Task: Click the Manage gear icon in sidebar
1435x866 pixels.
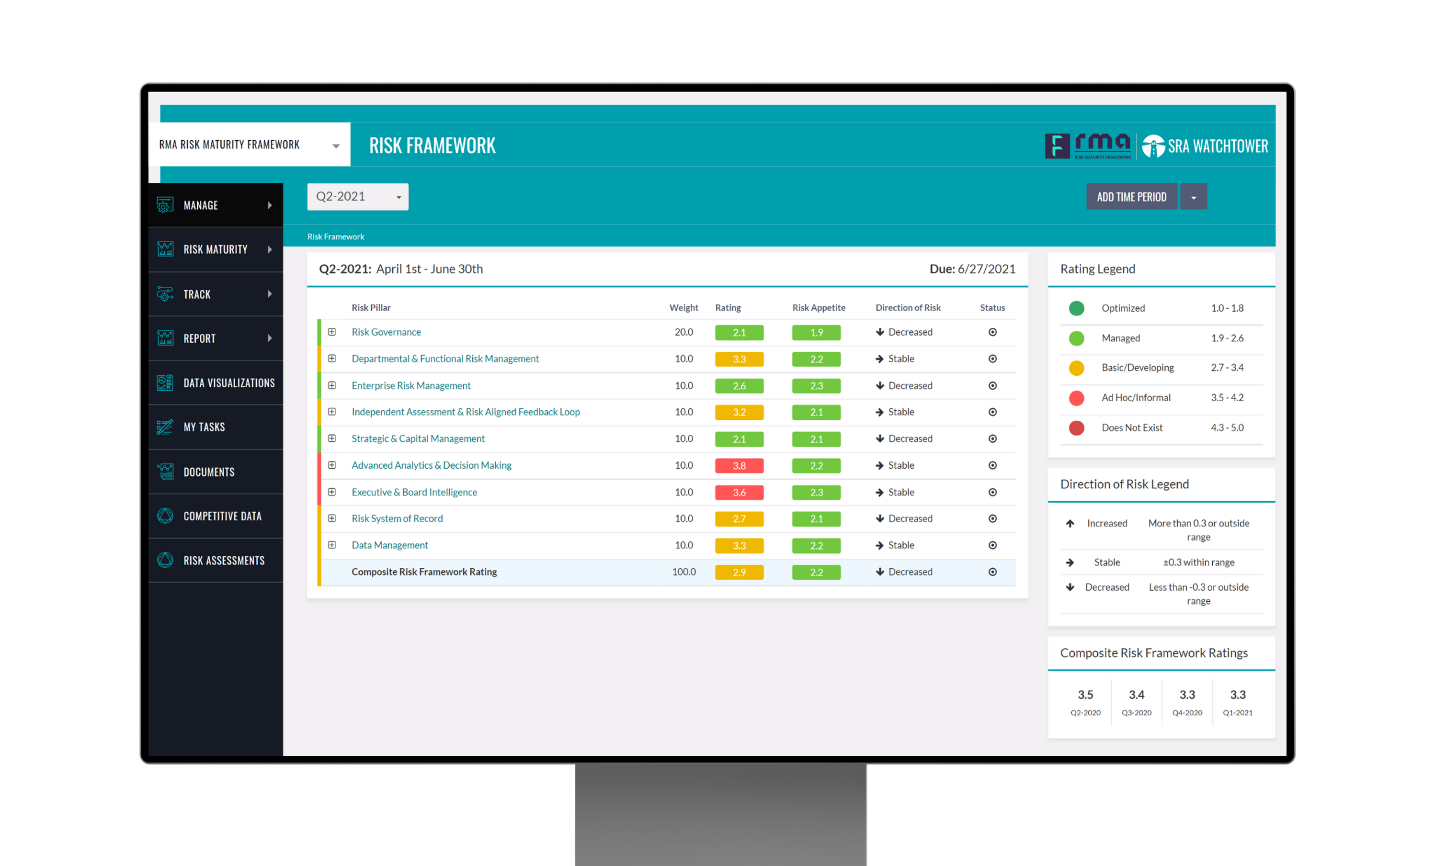Action: (x=165, y=205)
